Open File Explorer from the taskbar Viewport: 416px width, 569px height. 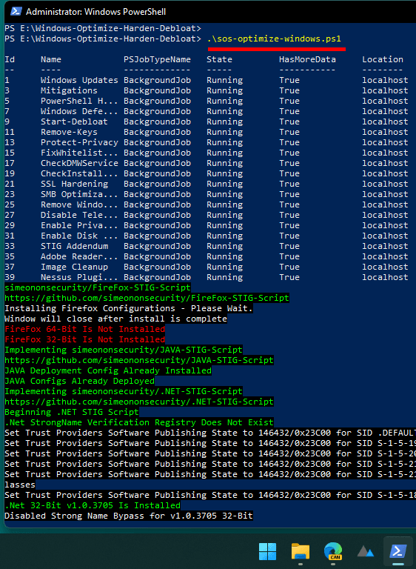[301, 551]
